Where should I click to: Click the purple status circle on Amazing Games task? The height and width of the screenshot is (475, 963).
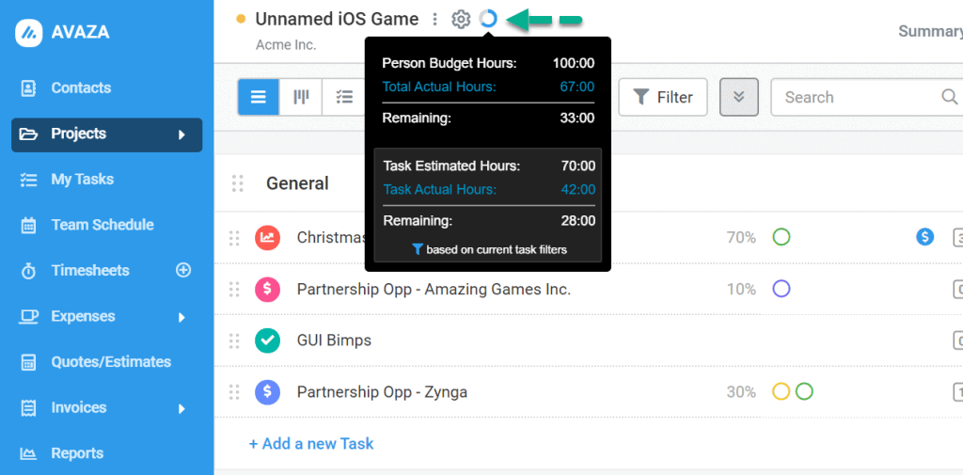pos(781,289)
